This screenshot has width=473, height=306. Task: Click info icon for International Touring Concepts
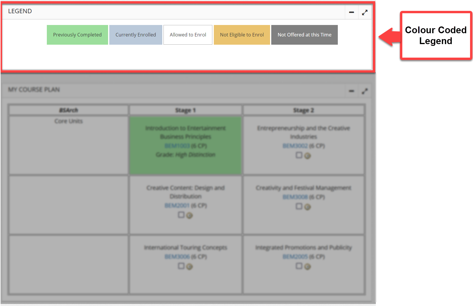pos(189,267)
